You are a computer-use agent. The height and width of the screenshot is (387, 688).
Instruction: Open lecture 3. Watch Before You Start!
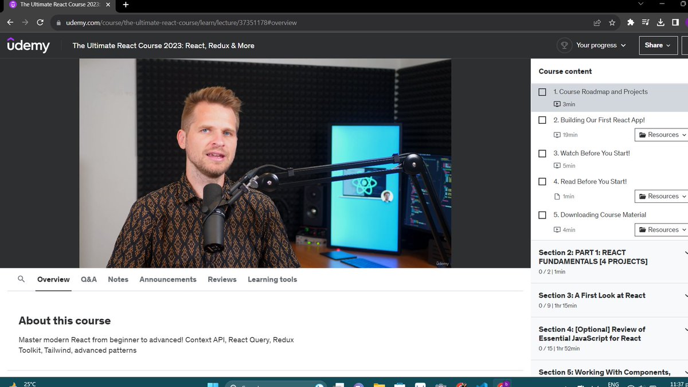(x=592, y=153)
